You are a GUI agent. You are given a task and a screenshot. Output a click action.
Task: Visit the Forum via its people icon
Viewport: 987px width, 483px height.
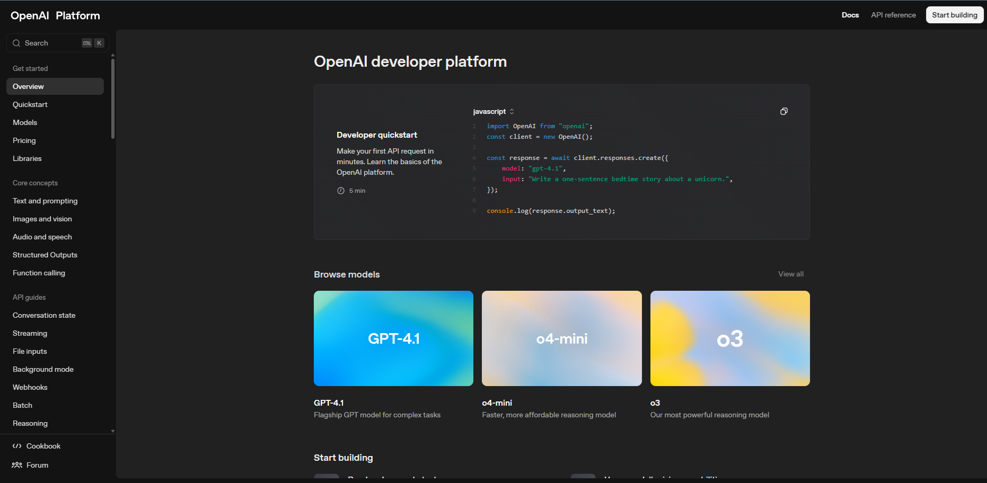point(17,465)
